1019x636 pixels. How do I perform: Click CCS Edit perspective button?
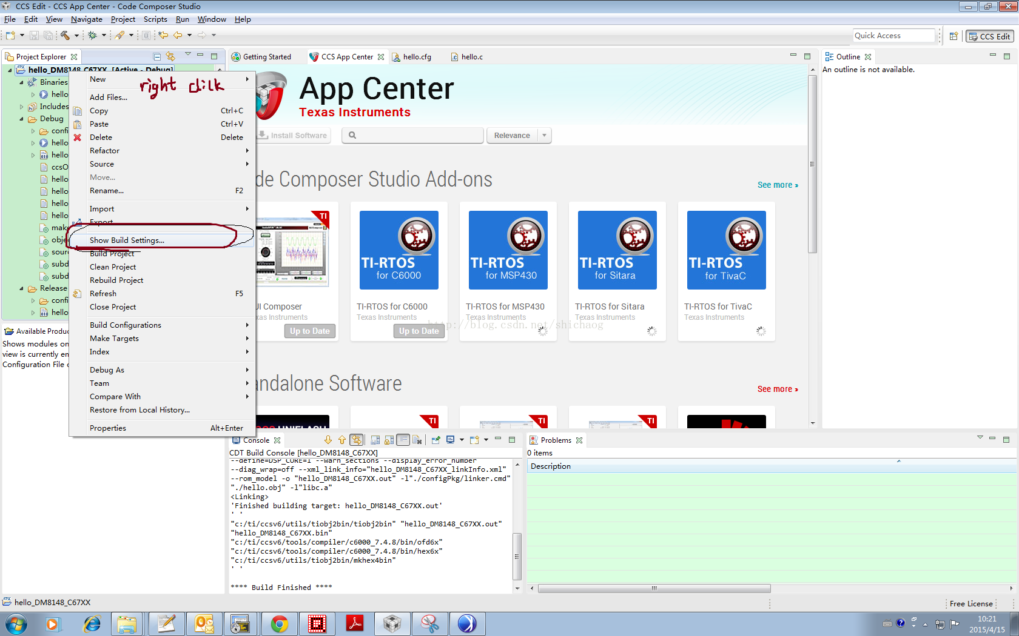989,36
